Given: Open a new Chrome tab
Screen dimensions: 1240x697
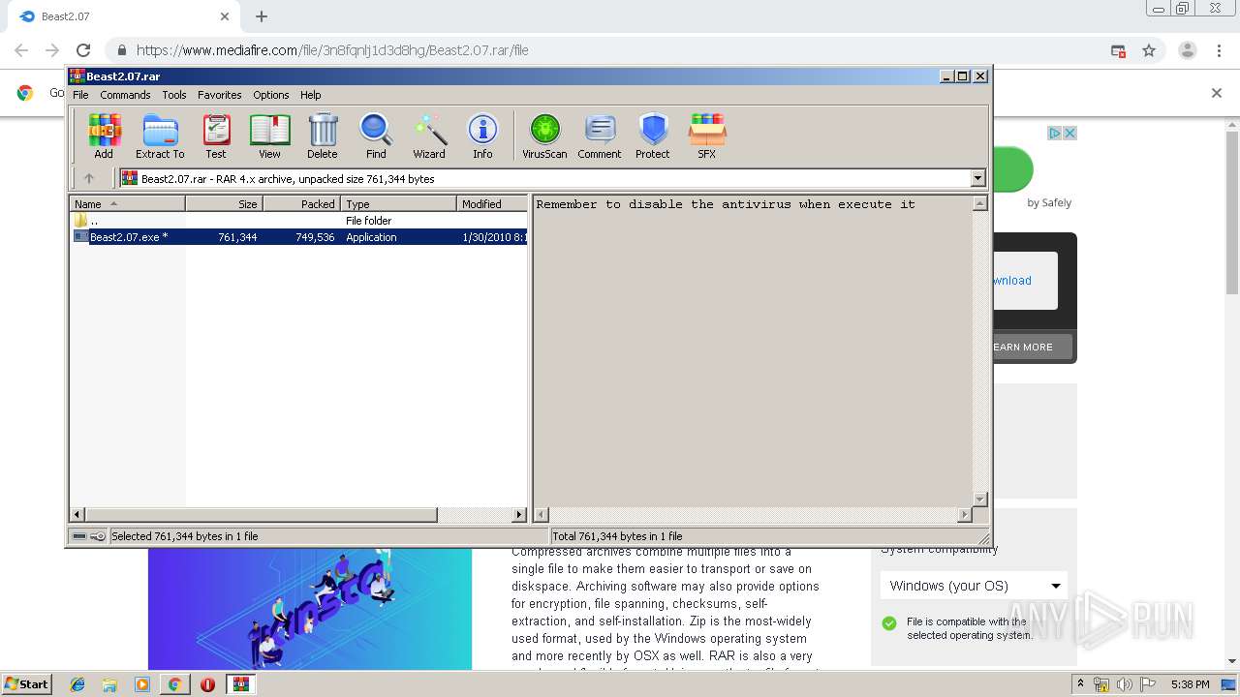Looking at the screenshot, I should pyautogui.click(x=262, y=16).
